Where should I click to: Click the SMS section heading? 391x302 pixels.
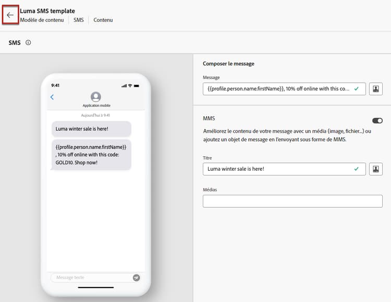pos(15,43)
